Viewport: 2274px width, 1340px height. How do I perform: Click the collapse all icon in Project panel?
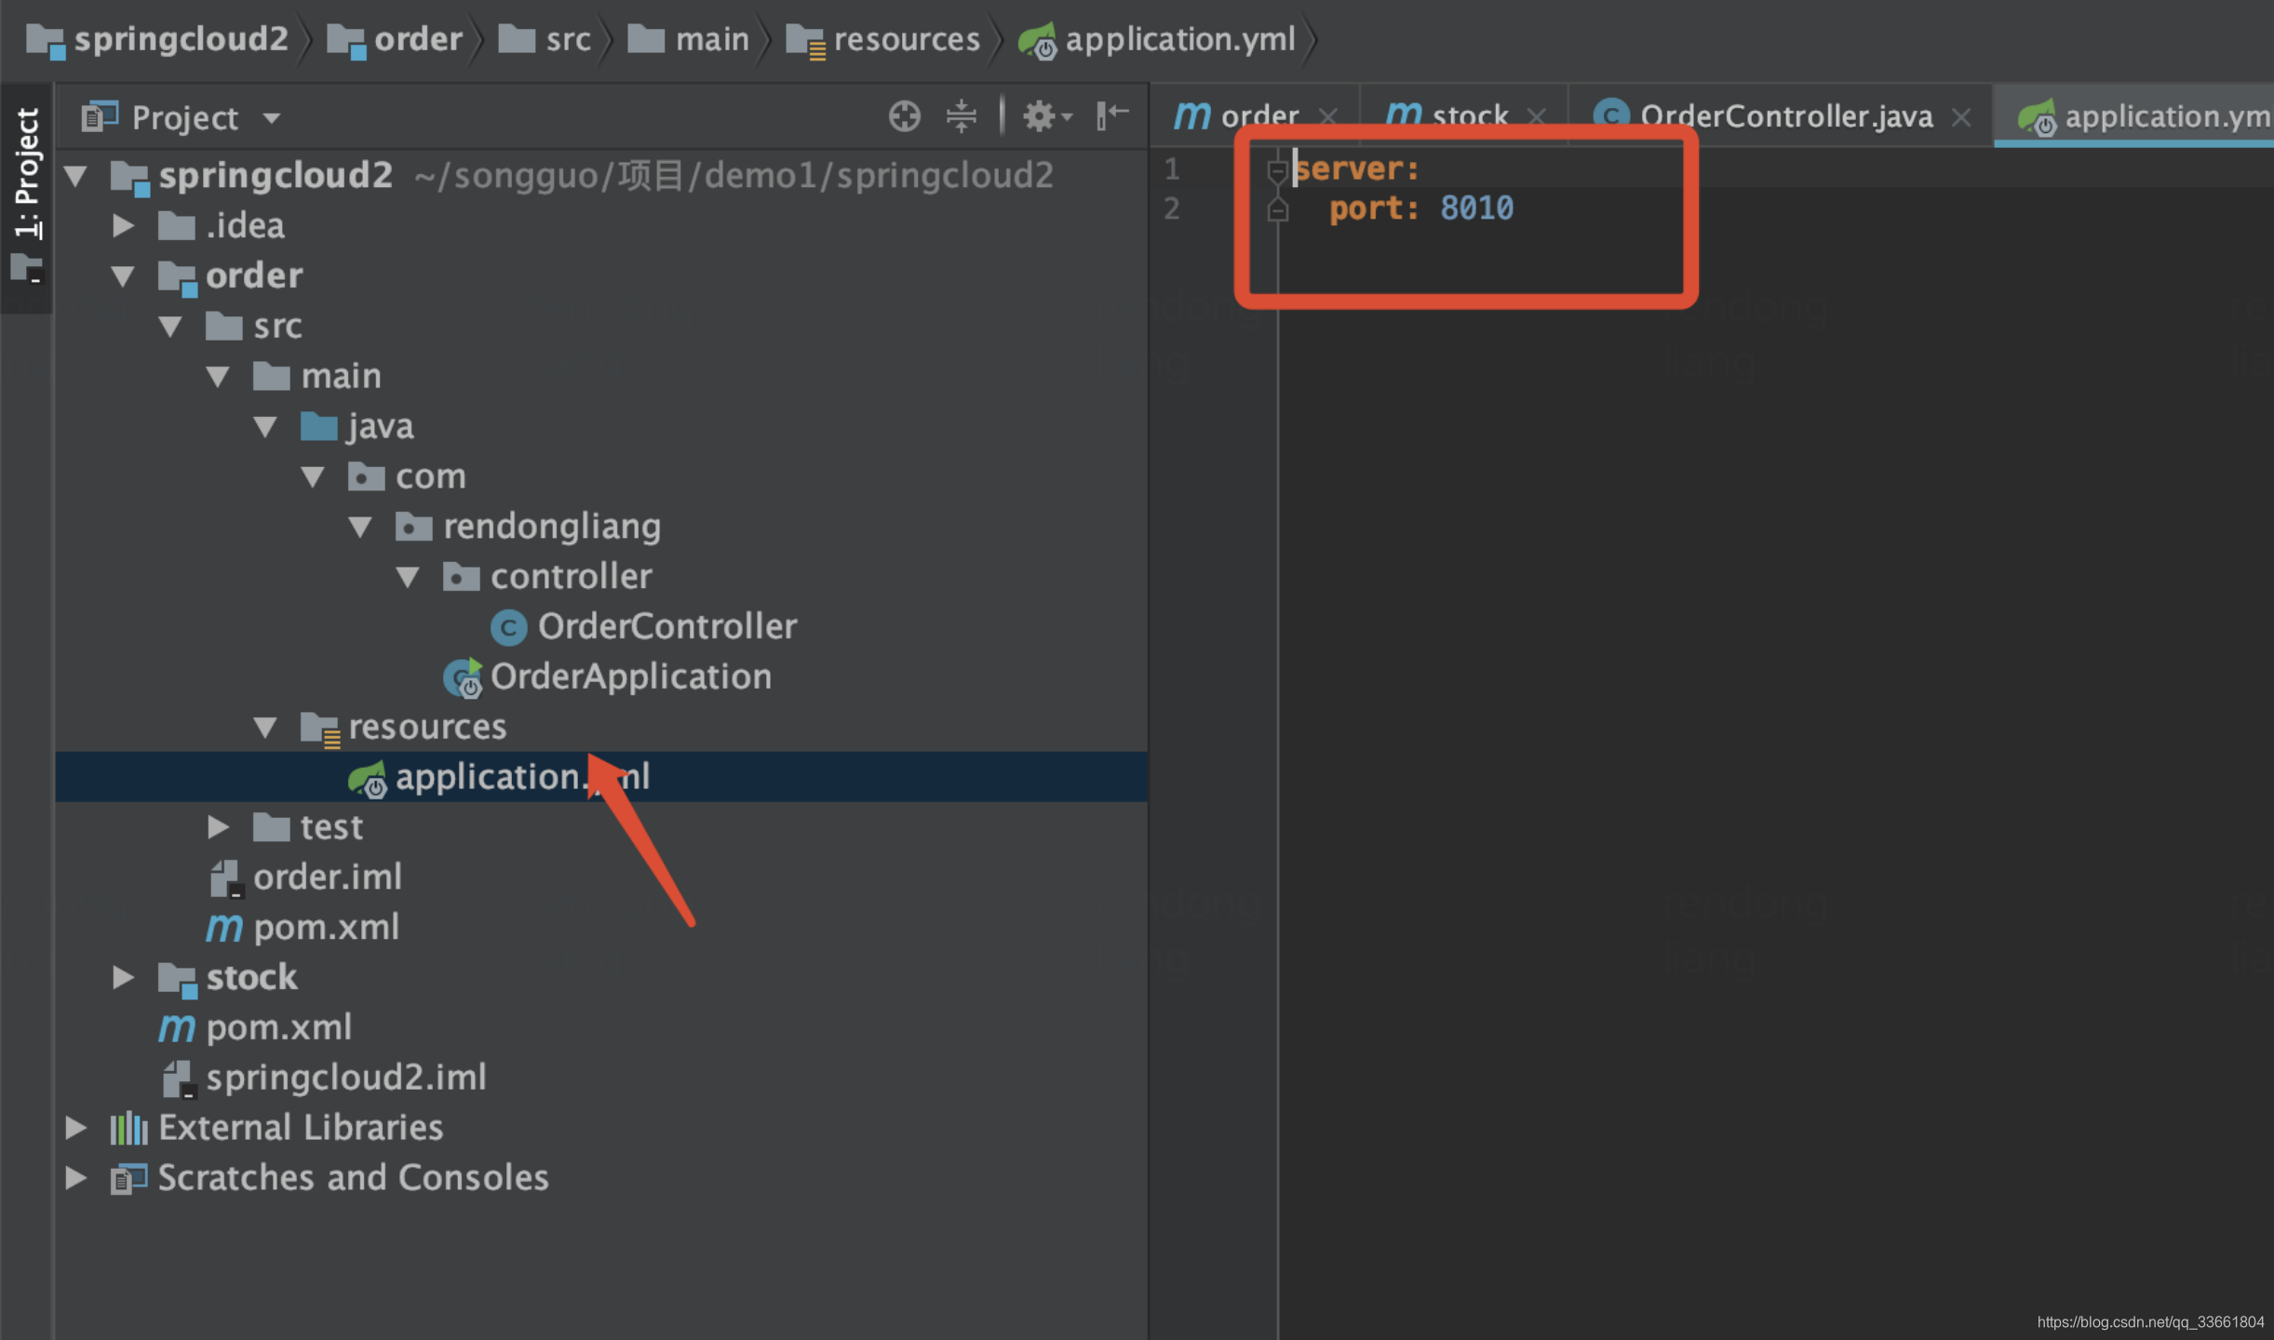(x=961, y=116)
